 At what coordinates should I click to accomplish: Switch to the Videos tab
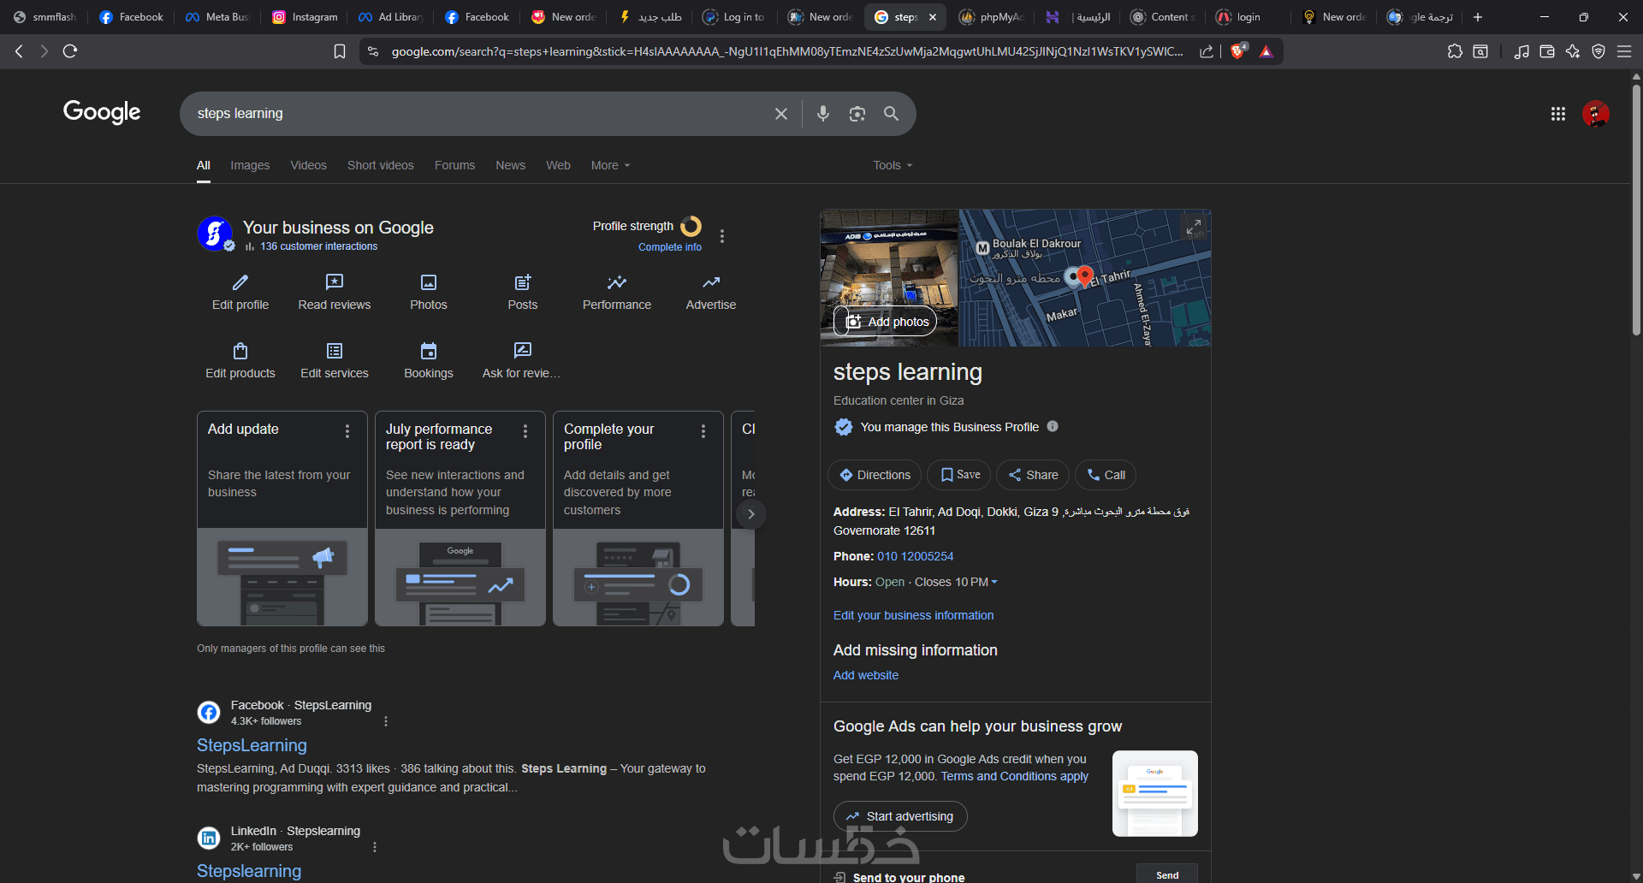[x=308, y=165]
